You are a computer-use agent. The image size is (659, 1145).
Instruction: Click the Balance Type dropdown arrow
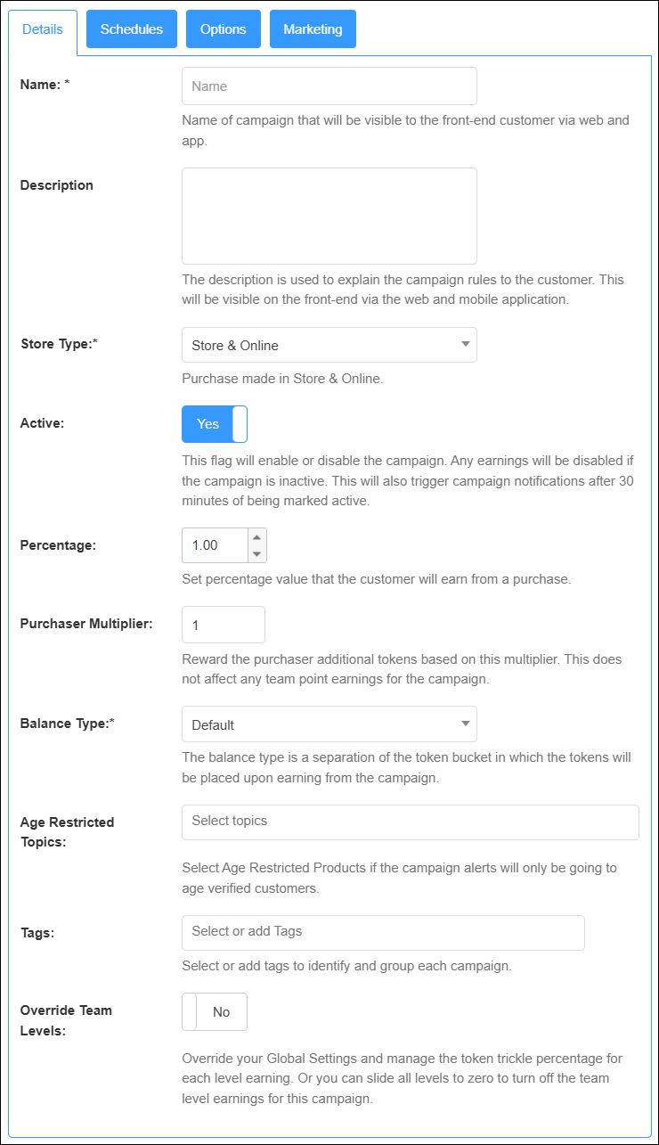pyautogui.click(x=465, y=724)
